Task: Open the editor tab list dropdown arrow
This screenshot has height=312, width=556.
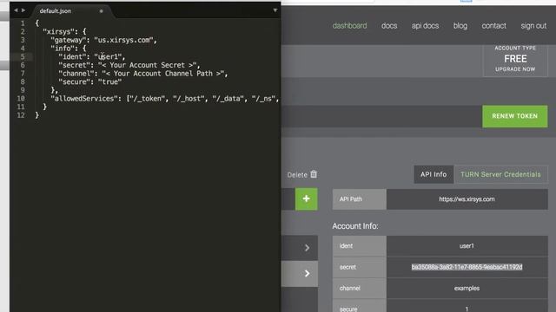Action: point(275,10)
